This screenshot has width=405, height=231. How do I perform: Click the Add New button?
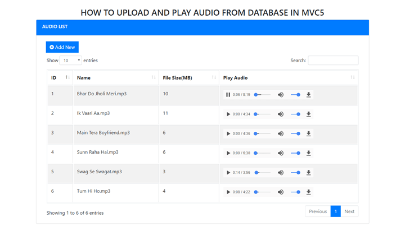(x=62, y=47)
